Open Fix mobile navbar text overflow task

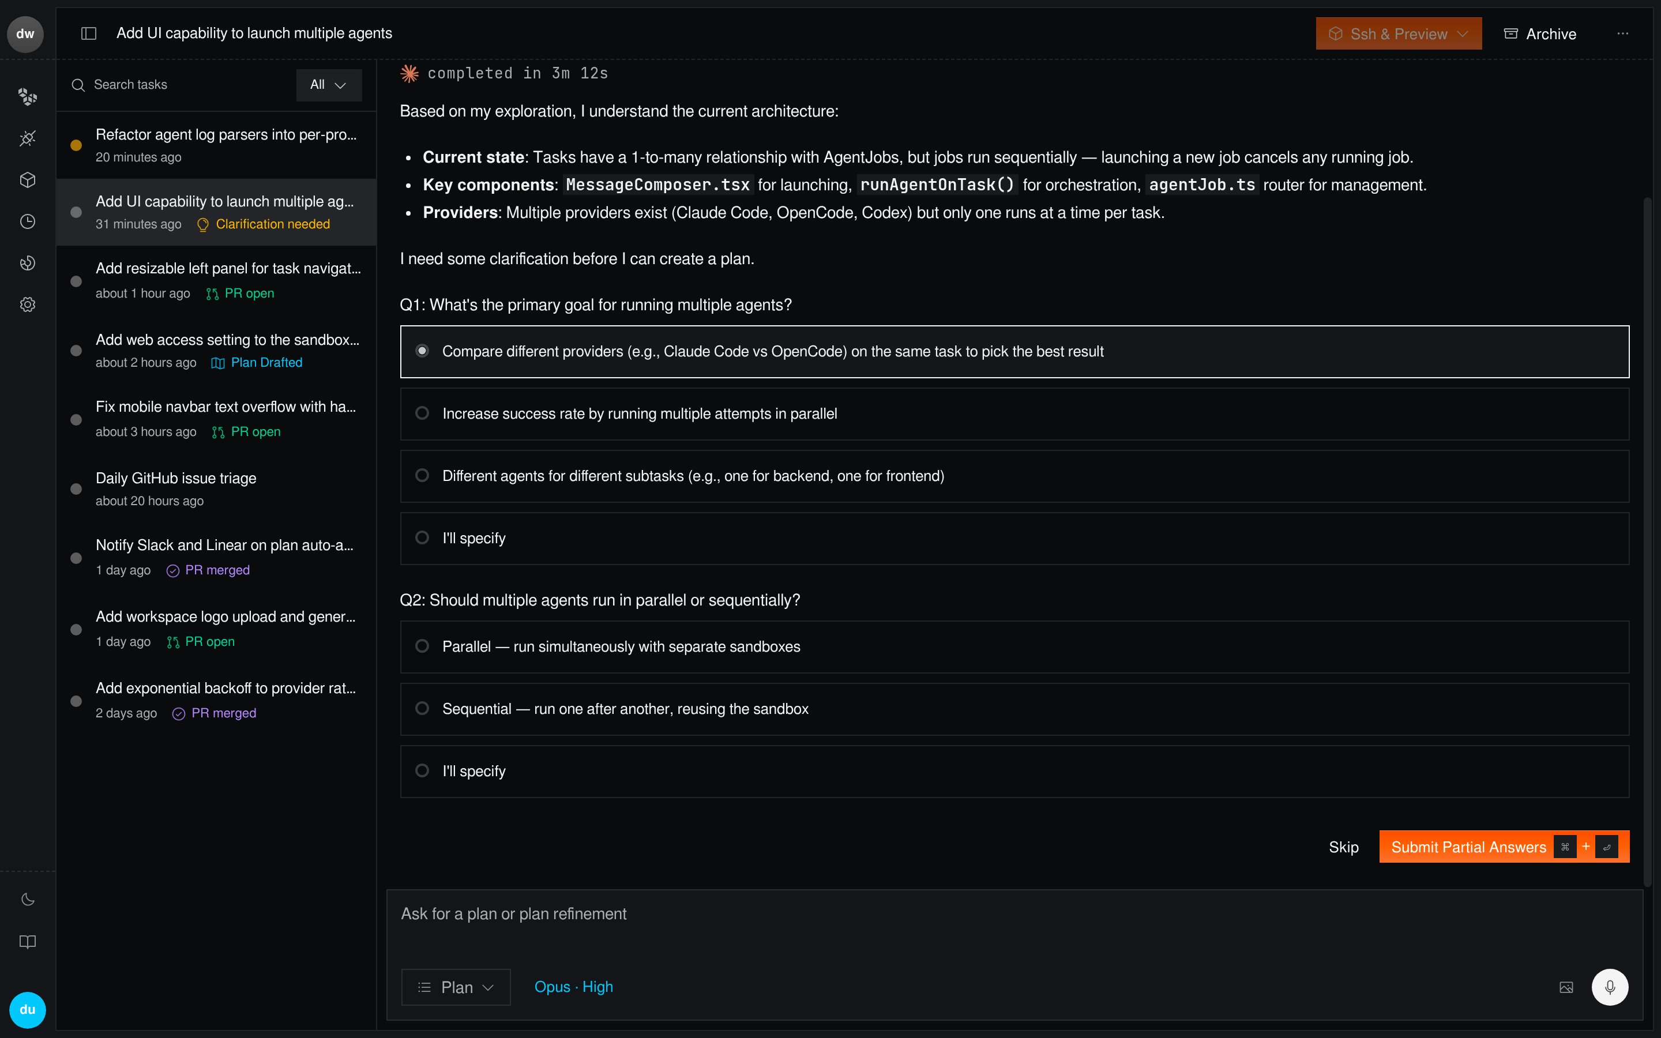pyautogui.click(x=216, y=419)
